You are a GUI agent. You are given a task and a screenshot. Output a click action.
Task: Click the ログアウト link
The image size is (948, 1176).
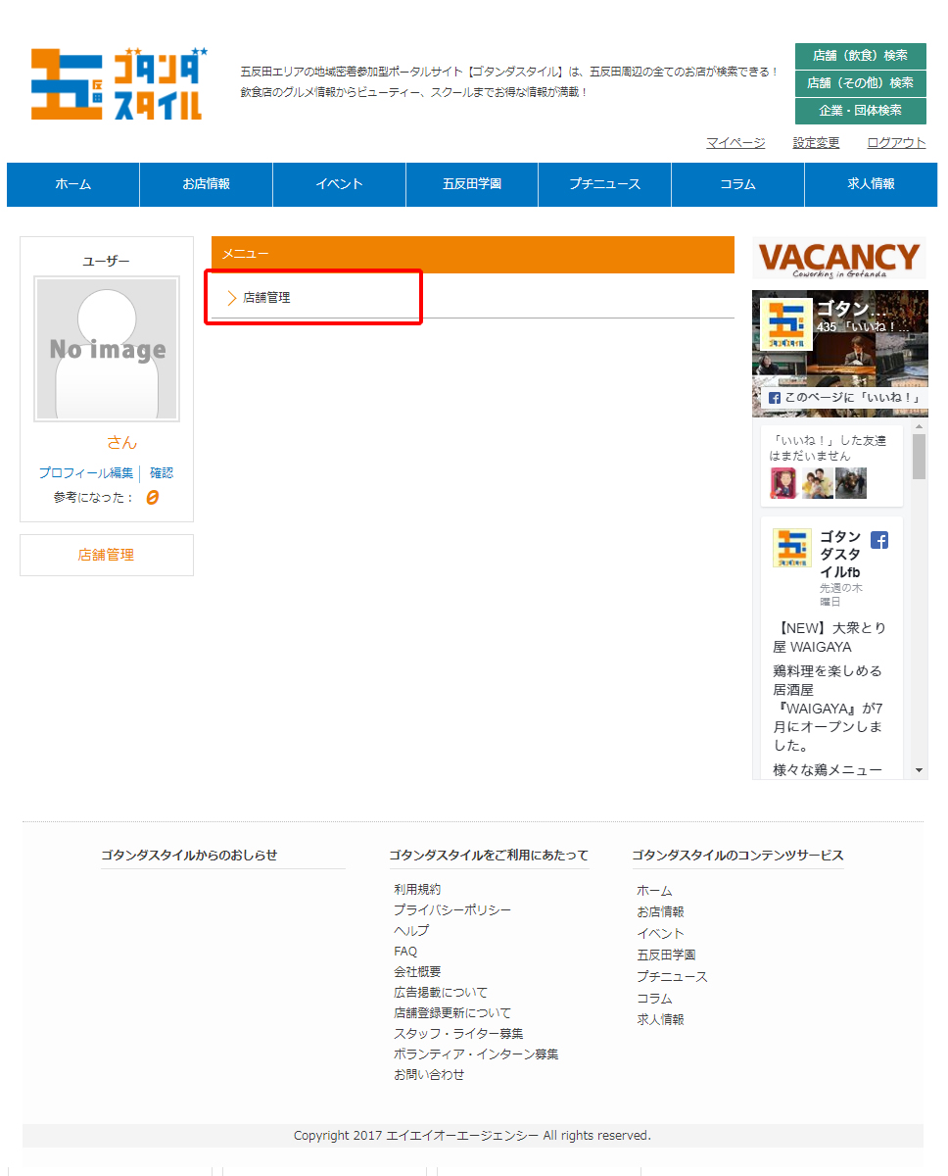[x=895, y=143]
